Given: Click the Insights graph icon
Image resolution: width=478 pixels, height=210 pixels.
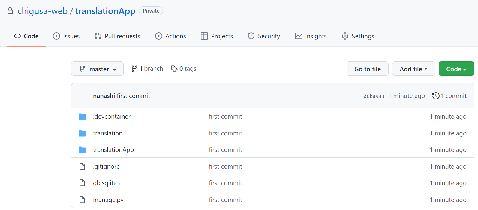Looking at the screenshot, I should tap(299, 36).
